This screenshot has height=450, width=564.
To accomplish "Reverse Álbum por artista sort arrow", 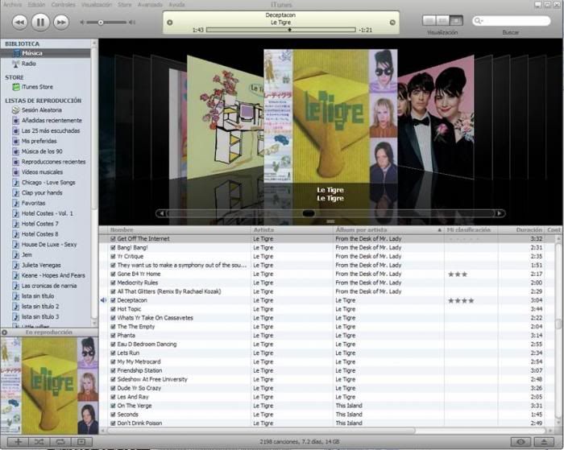I will pos(440,230).
